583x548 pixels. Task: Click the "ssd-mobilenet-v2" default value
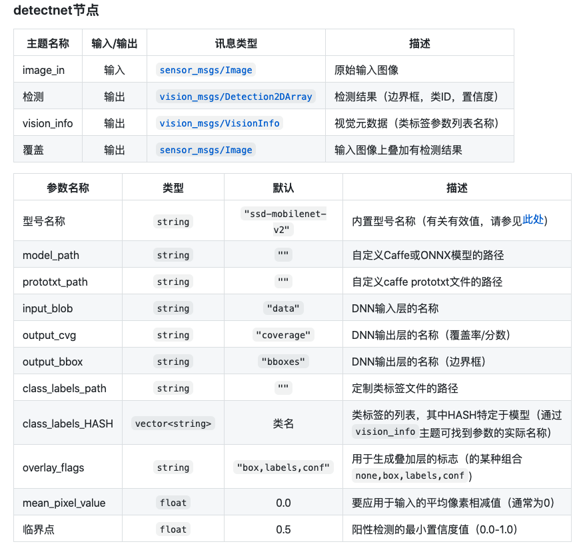(x=283, y=222)
